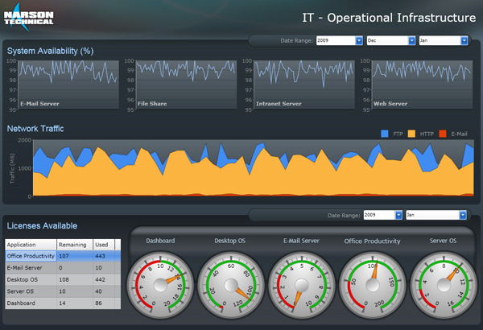Click the Web Server availability chart
The width and height of the screenshot is (483, 330).
[422, 84]
